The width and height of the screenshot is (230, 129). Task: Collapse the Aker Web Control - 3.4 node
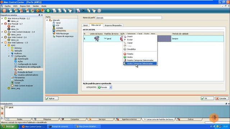point(2,37)
